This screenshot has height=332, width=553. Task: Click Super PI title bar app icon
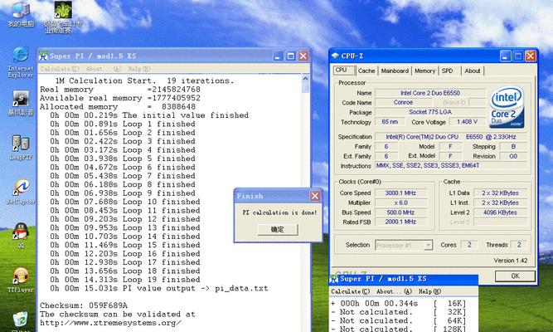pyautogui.click(x=43, y=56)
